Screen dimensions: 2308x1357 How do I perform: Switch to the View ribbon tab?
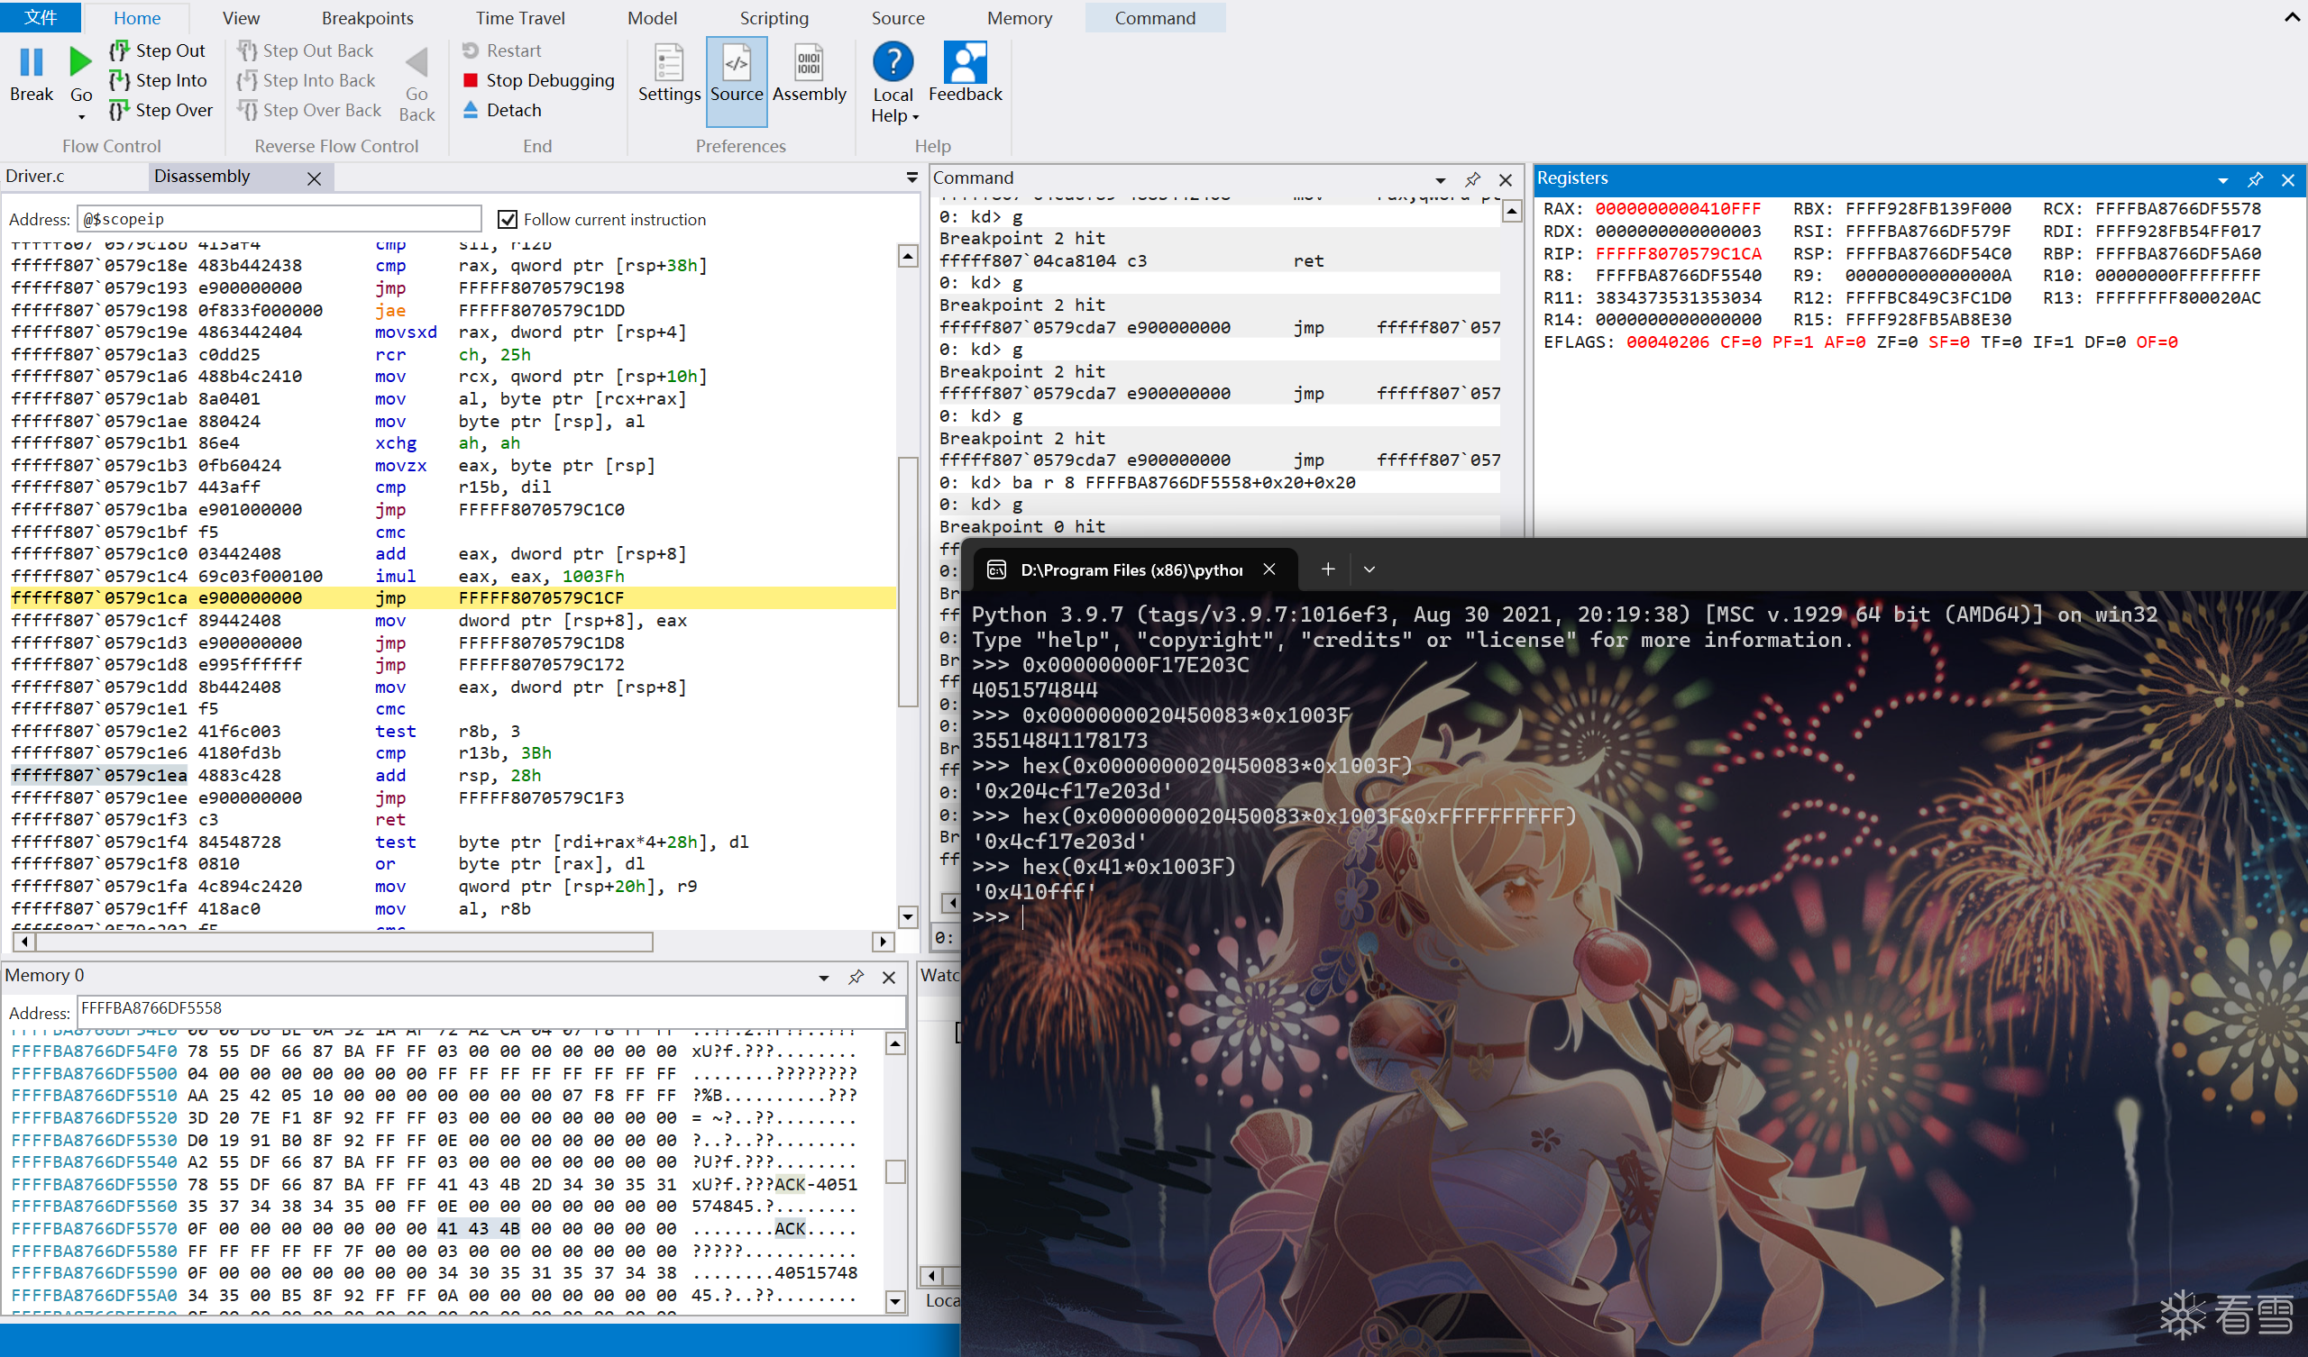(x=241, y=17)
